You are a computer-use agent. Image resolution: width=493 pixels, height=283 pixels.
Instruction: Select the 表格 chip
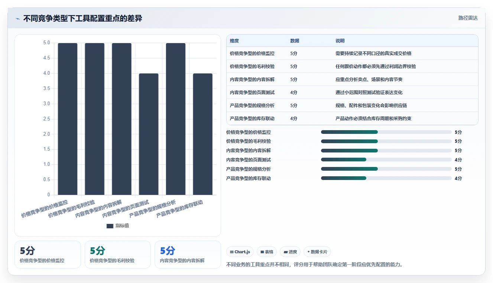coord(267,252)
